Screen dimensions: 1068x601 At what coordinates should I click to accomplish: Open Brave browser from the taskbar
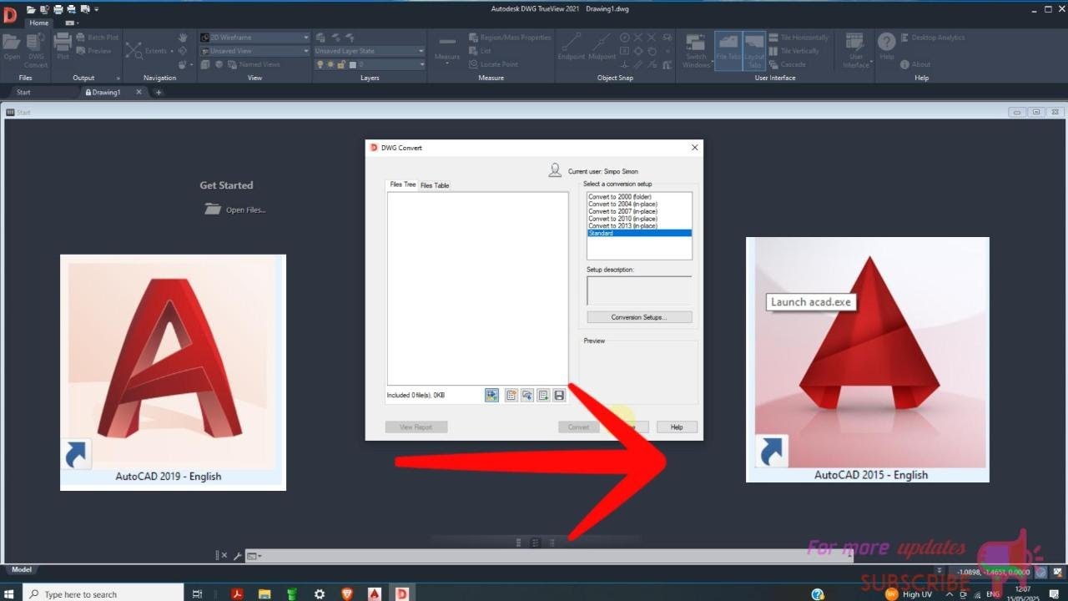point(347,593)
